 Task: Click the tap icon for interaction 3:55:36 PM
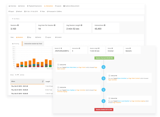click(x=103, y=90)
